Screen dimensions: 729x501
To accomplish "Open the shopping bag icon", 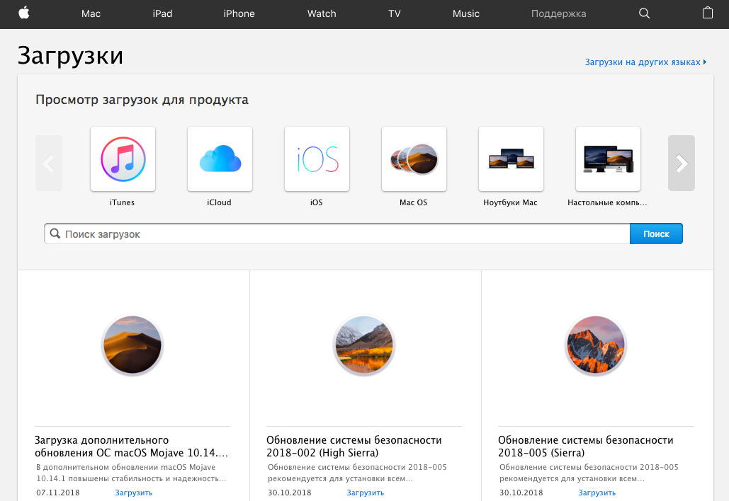I will [707, 13].
